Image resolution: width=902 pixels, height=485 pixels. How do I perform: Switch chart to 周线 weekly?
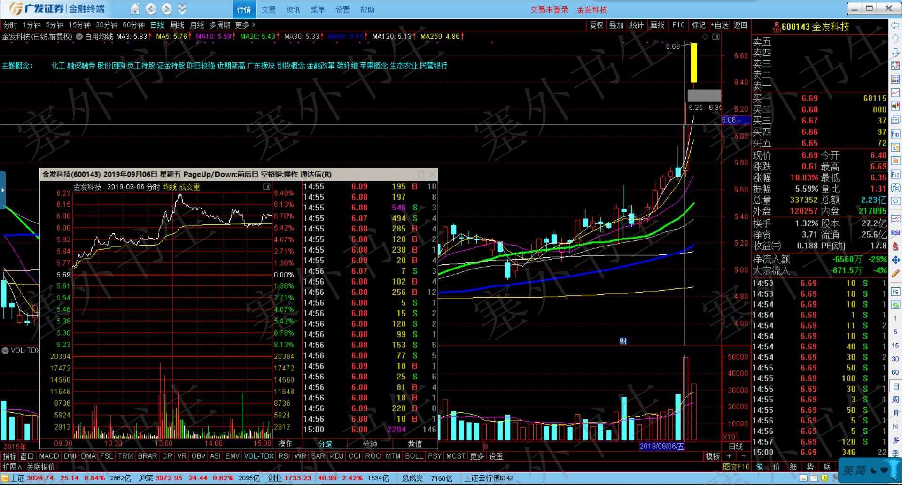tap(177, 25)
